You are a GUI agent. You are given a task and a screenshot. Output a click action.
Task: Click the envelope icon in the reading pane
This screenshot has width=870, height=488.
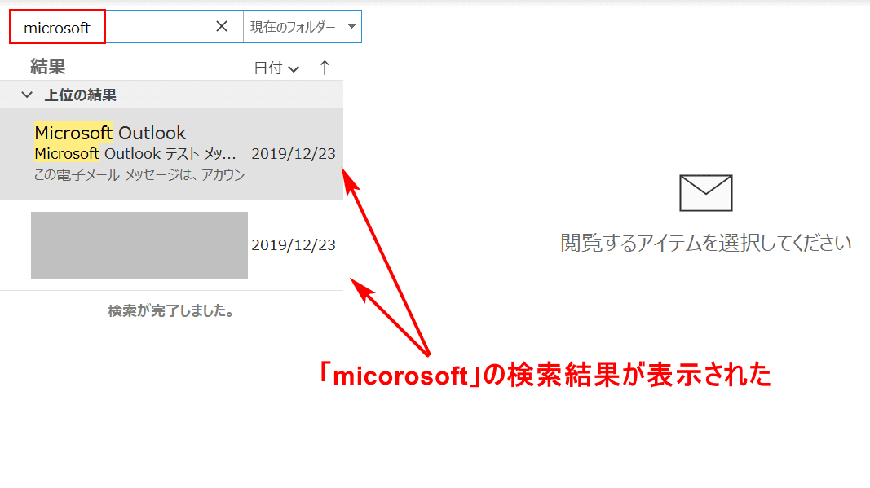[x=705, y=193]
